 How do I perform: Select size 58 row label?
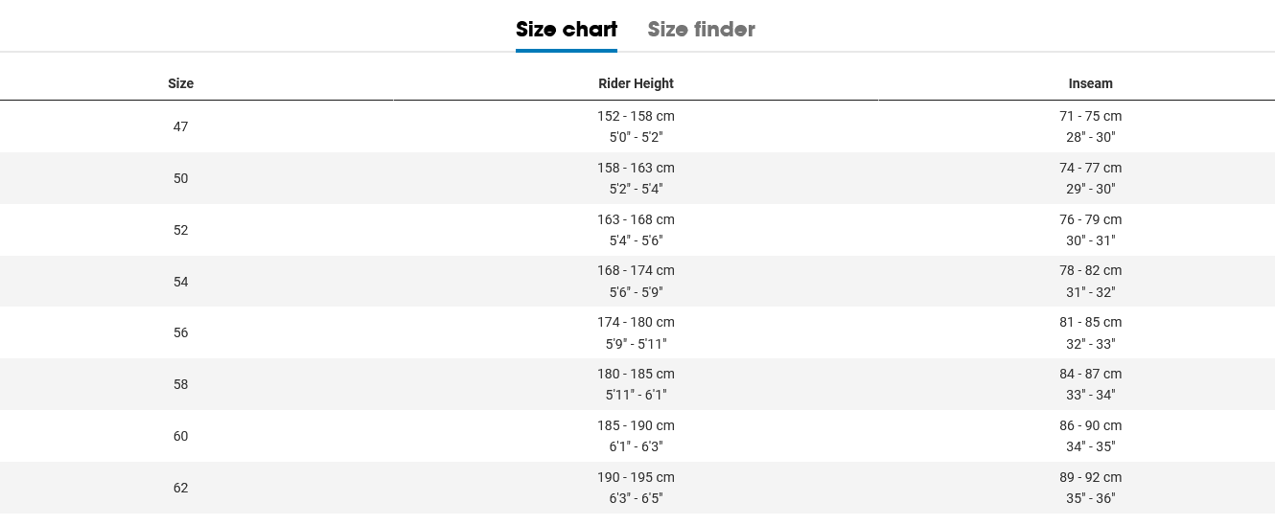[180, 384]
